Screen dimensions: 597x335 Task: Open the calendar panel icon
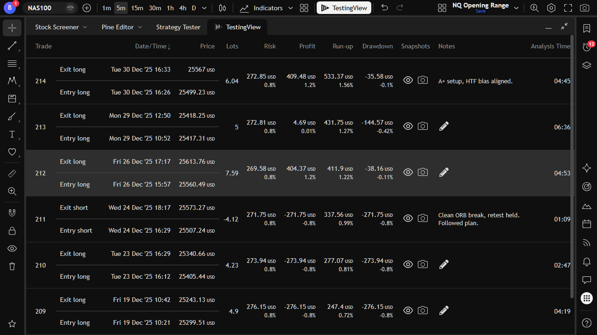(587, 224)
